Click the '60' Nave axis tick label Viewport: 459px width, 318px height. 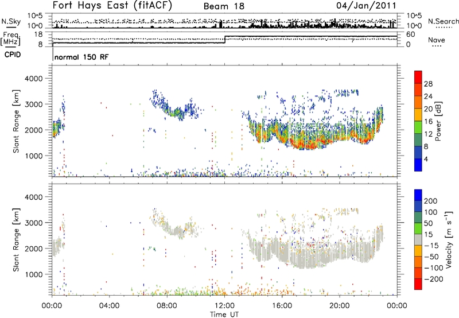[x=410, y=34]
